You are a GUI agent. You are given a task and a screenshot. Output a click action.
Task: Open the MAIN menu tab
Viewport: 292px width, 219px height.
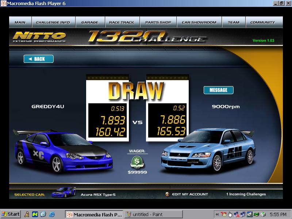pyautogui.click(x=20, y=22)
